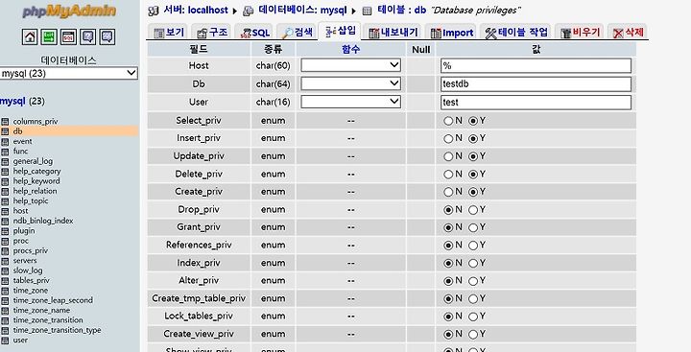Click the database icon in breadcrumb

[249, 11]
